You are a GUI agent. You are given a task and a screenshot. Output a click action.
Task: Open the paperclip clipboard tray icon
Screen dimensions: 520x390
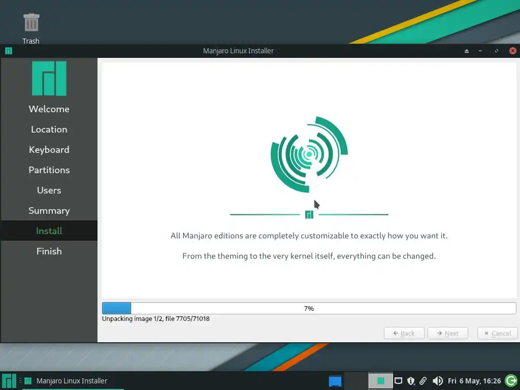[423, 381]
